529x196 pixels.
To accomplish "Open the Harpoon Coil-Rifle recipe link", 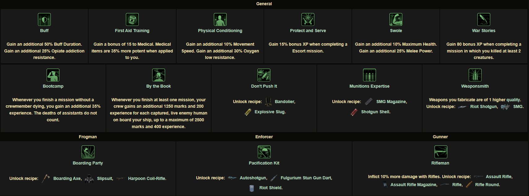I will point(147,178).
